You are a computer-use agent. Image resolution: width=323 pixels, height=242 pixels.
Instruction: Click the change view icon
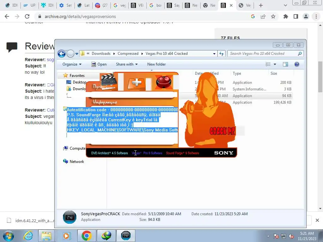pos(268,64)
